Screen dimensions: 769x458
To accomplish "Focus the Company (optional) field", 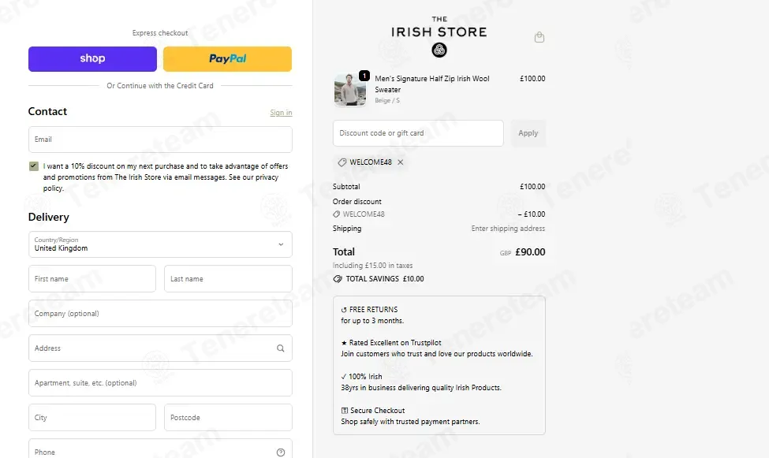I will (x=160, y=313).
